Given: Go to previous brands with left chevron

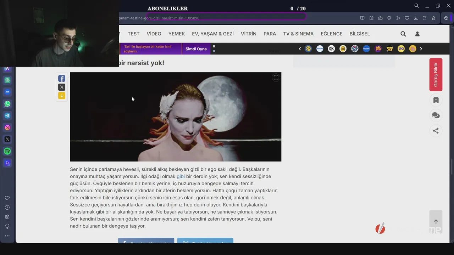Looking at the screenshot, I should (300, 49).
